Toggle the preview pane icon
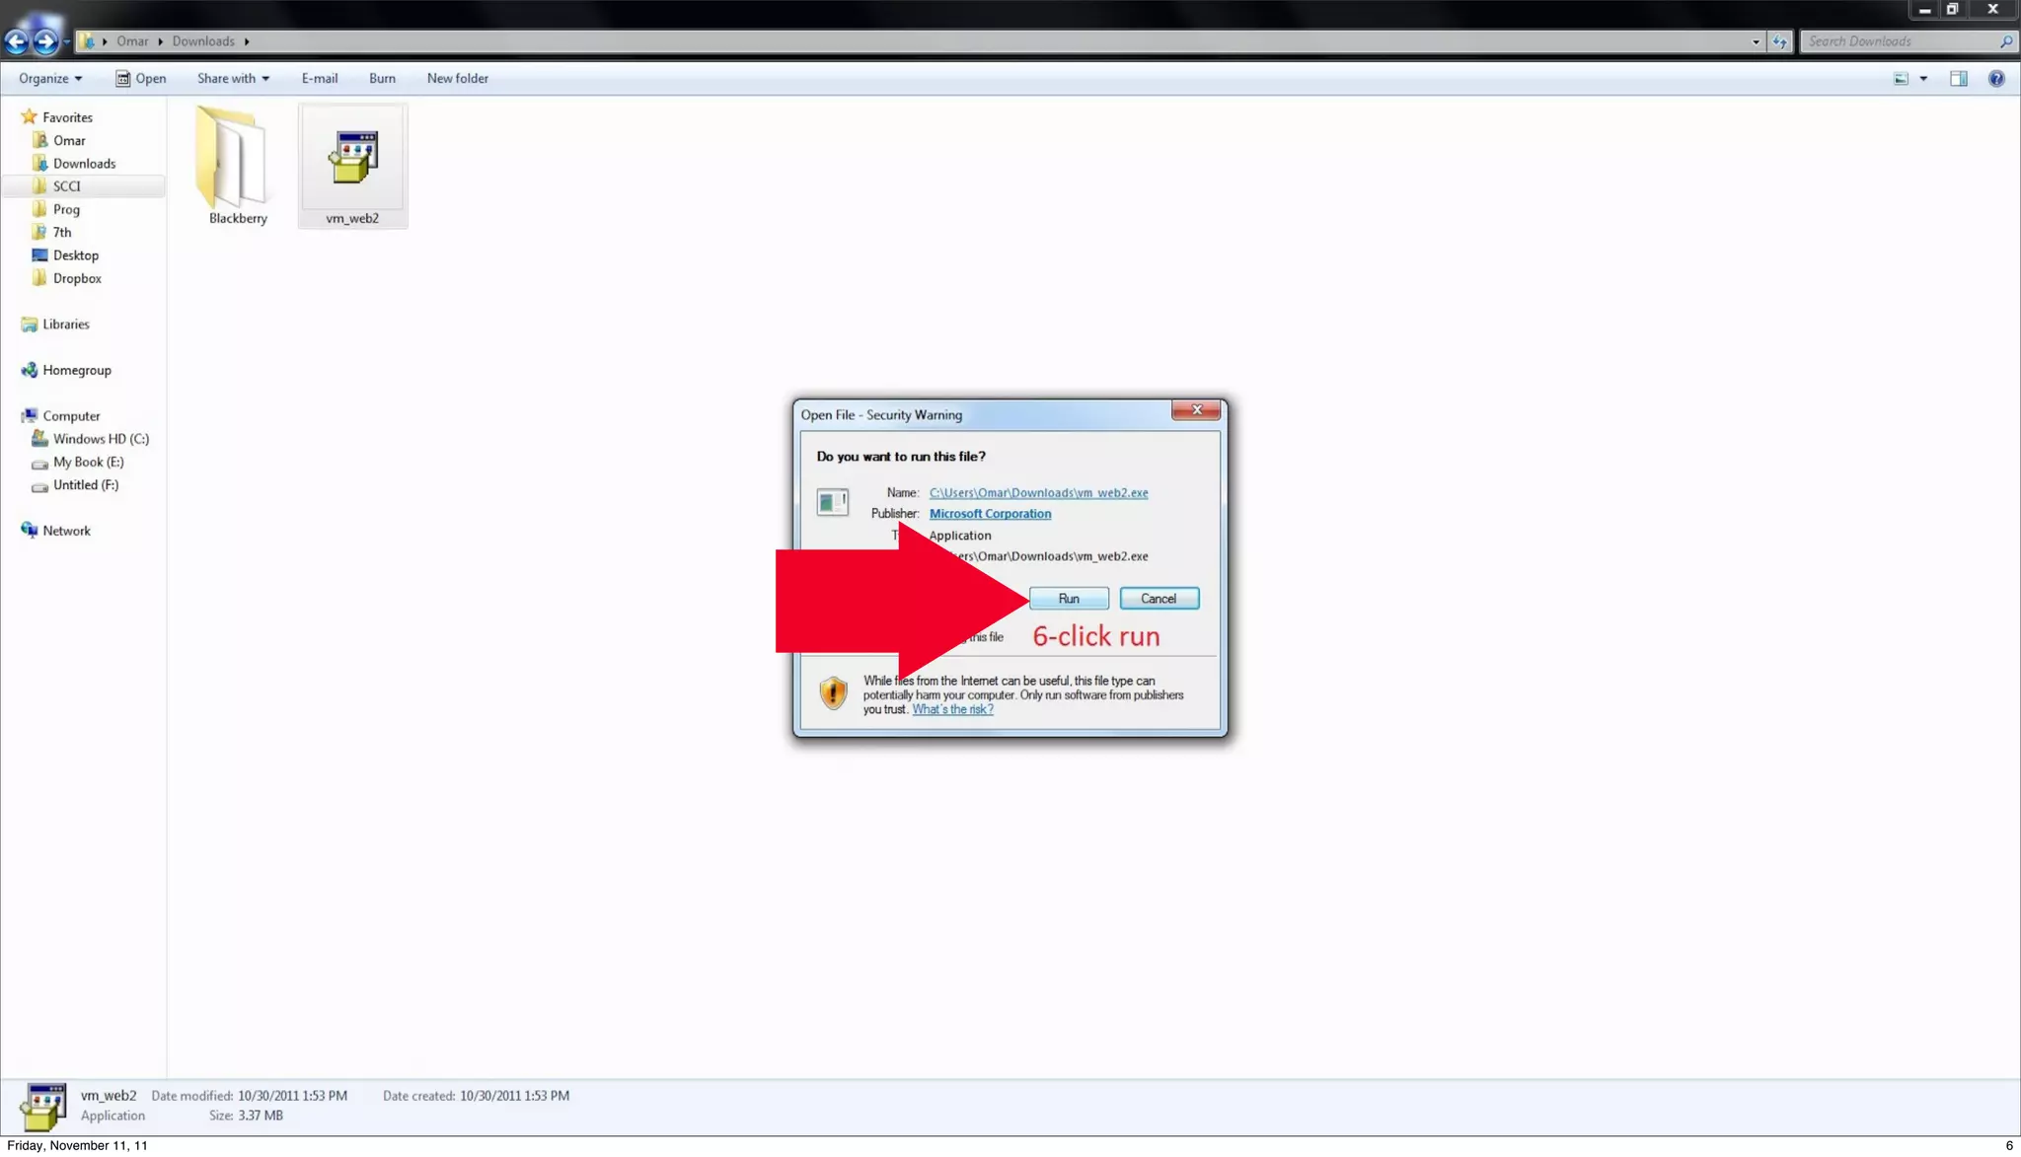The height and width of the screenshot is (1157, 2021). pos(1958,79)
